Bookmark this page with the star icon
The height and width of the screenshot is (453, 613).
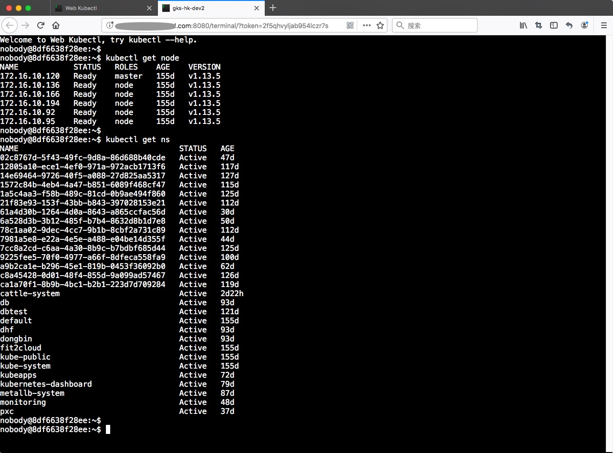[x=380, y=25]
